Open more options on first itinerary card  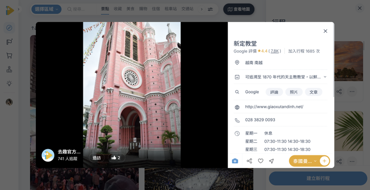[352, 91]
